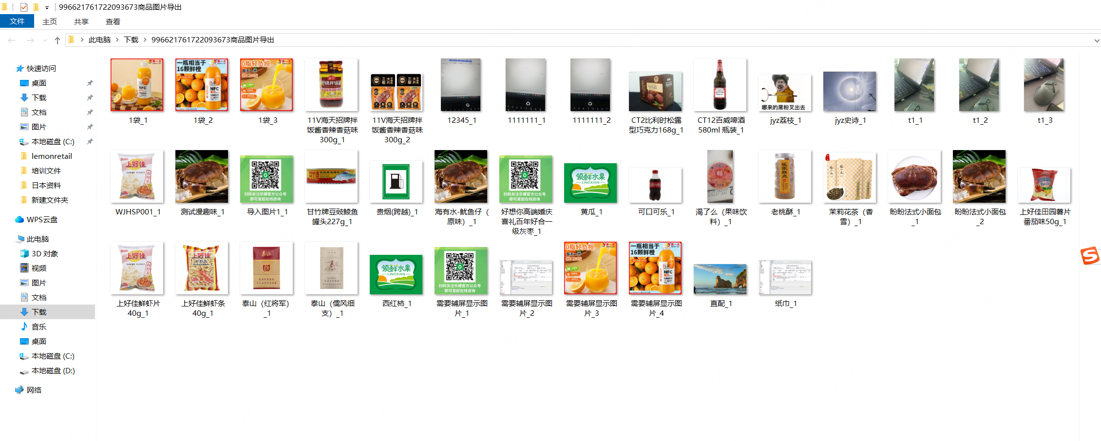Select the 1袋_2 image thumbnail
This screenshot has height=441, width=1101.
coord(202,85)
